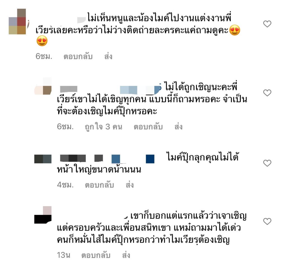Screen dimensions: 286x270
Task: Click ตอบกลับ under the first comment
Action: 78,57
